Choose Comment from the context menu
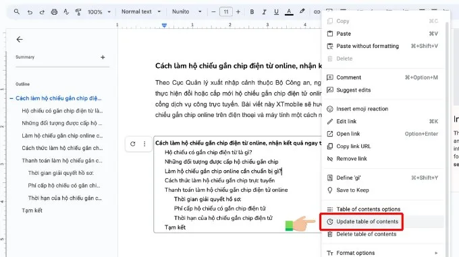Screen dimensions: 459x257 click(x=383, y=77)
